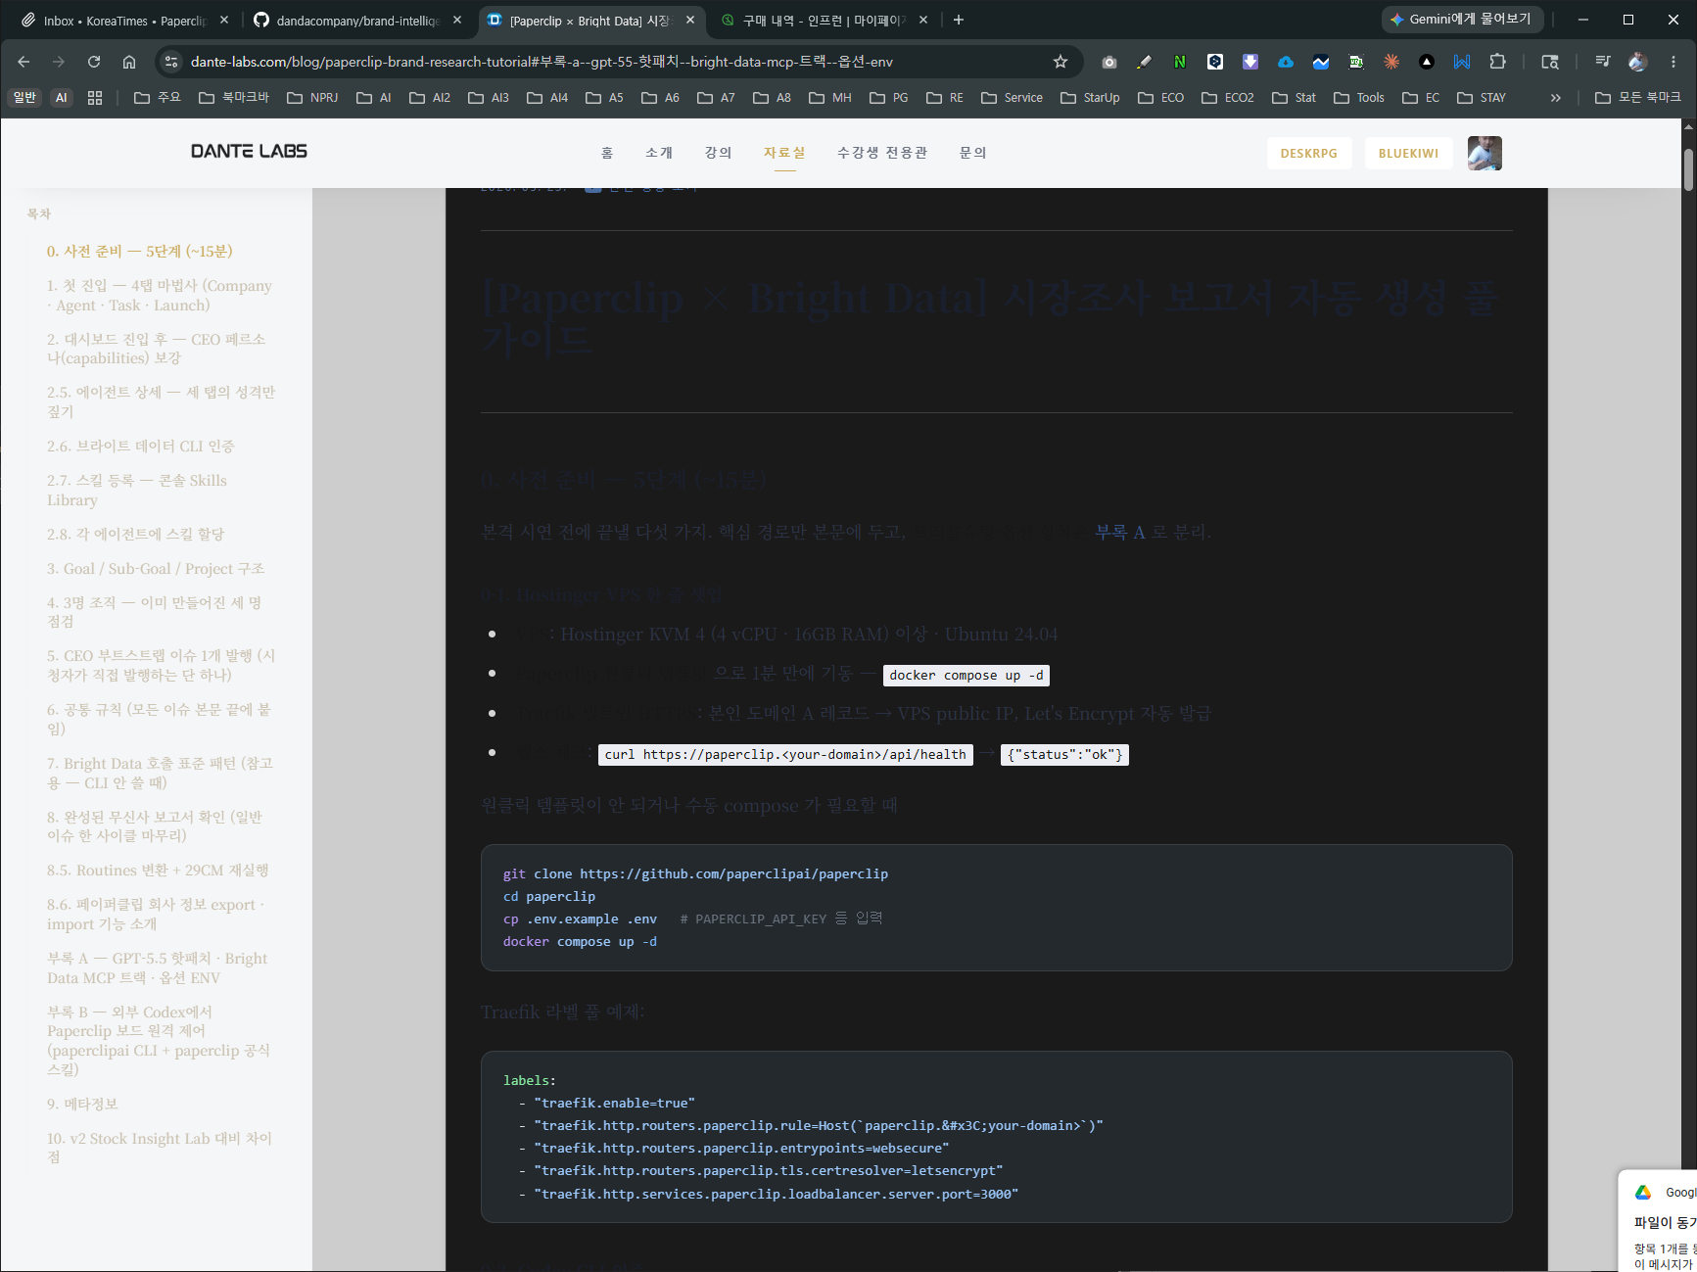Open the Tools bookmark folder

click(x=1359, y=98)
